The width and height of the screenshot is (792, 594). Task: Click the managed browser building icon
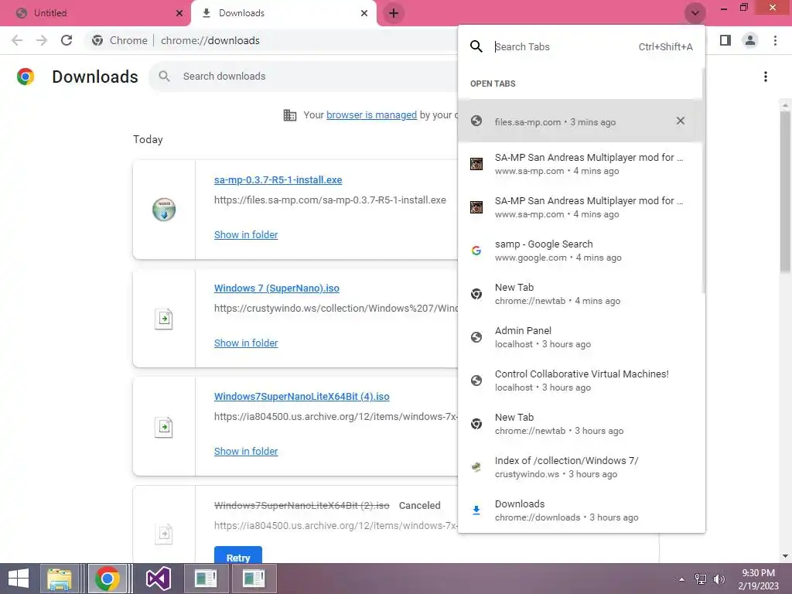click(x=290, y=115)
